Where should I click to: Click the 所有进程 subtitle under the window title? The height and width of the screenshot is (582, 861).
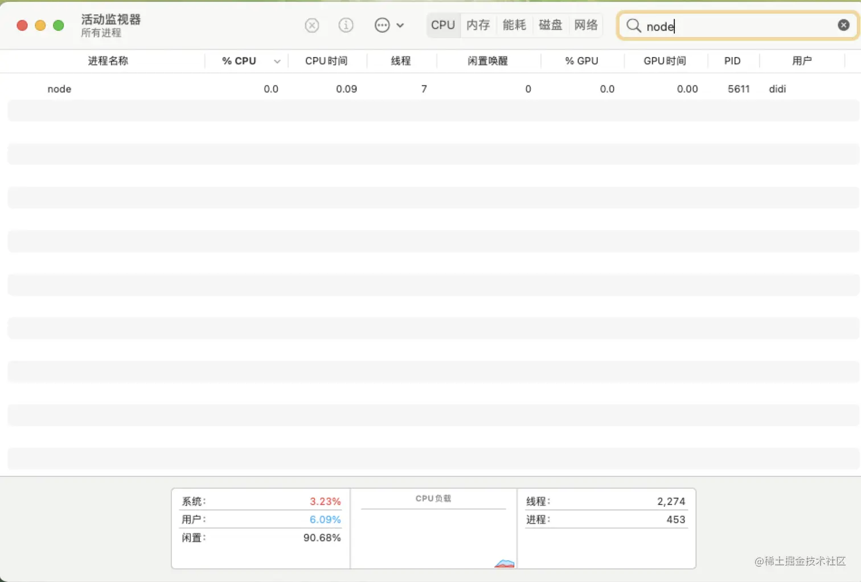click(x=101, y=33)
